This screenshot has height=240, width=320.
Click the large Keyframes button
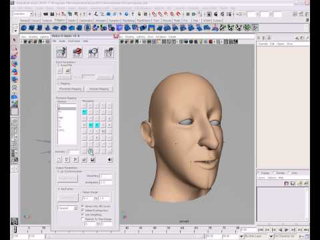[68, 197]
